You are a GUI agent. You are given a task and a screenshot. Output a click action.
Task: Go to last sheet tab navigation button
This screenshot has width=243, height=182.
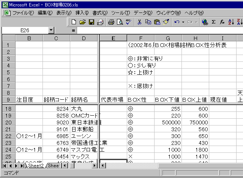pos(22,166)
